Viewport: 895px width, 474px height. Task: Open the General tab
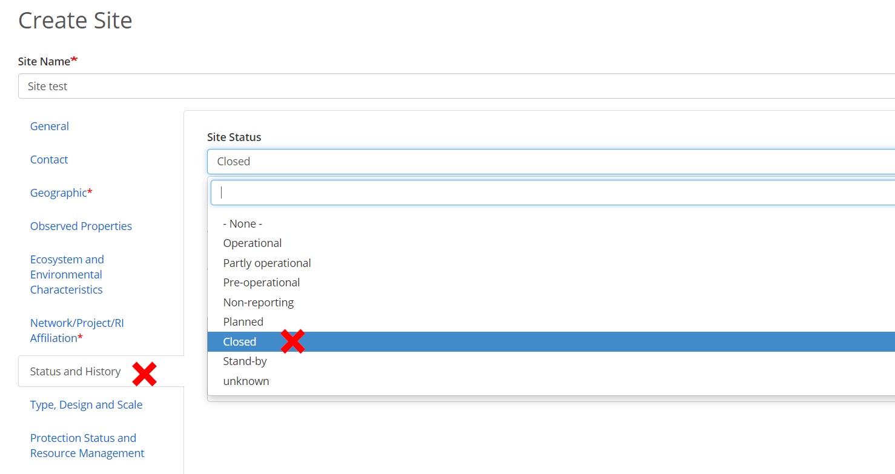click(x=50, y=126)
